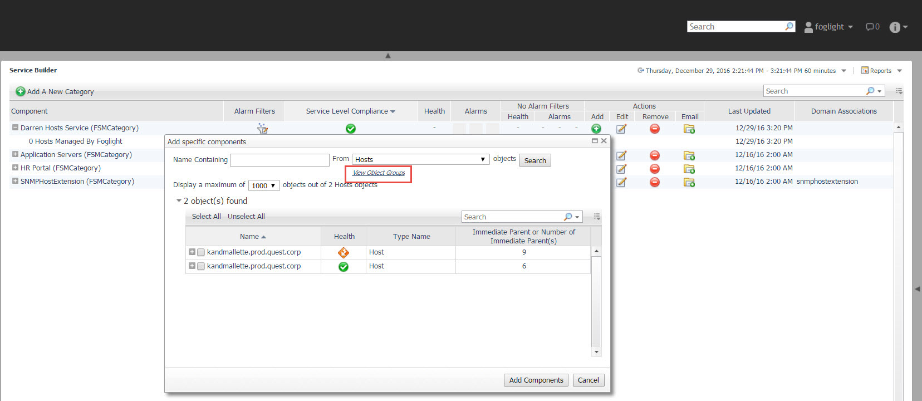The height and width of the screenshot is (401, 922).
Task: Click Email icon for SNMPHostExtension row
Action: coord(689,182)
